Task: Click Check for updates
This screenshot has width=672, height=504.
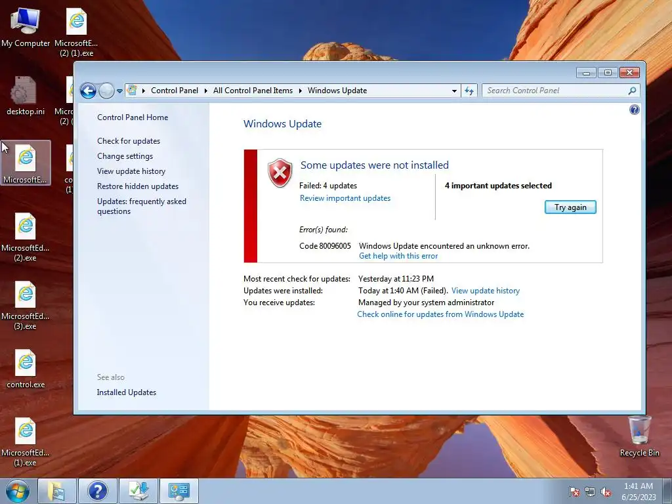Action: (129, 141)
